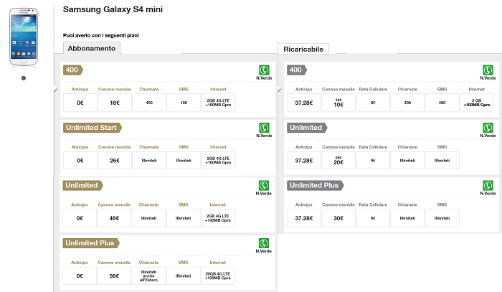
Task: Click '2 GB +100MB Gprs' cell in Ricaricabile 400
Action: tap(477, 103)
